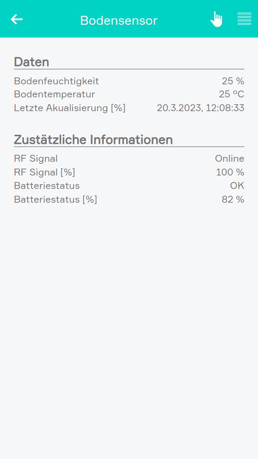Tap the 20.3.2023, 12:08:33 timestamp
This screenshot has height=459, width=258.
201,108
